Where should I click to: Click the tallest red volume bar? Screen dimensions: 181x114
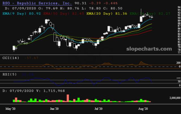pos(68,98)
